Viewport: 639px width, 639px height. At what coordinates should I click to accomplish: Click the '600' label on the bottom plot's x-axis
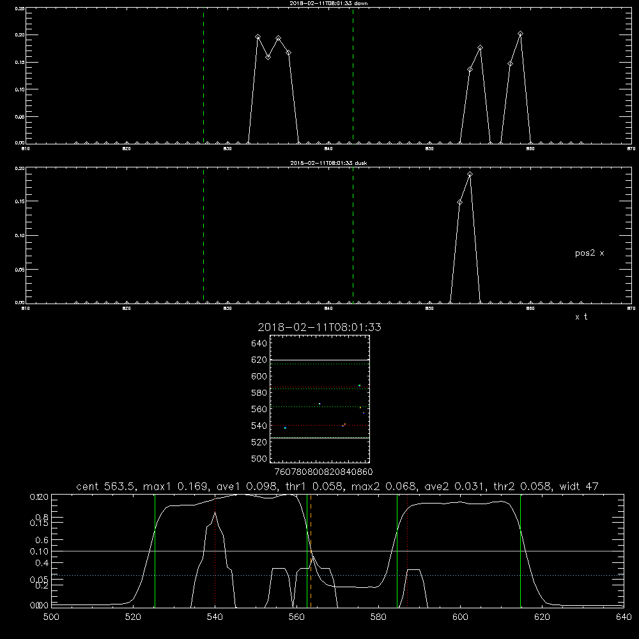(460, 617)
